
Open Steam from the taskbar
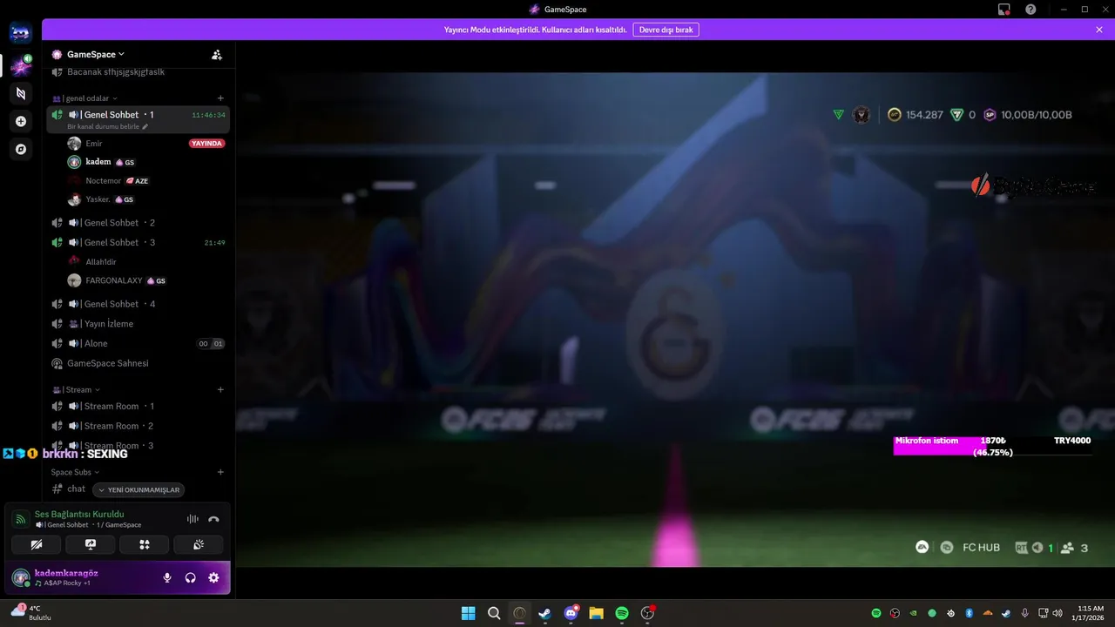(x=545, y=613)
